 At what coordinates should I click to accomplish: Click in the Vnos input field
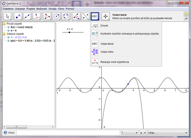68,133
